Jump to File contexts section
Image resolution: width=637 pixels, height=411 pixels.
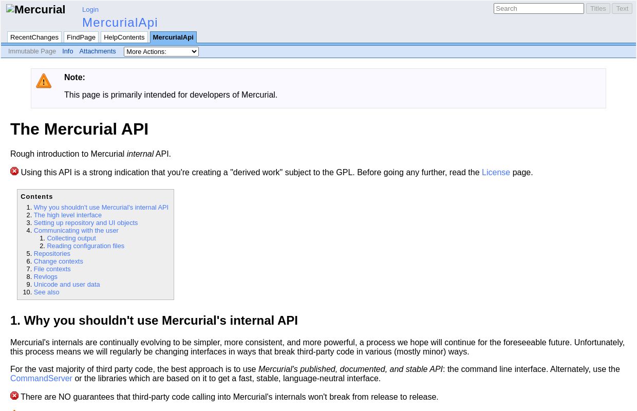tap(52, 269)
